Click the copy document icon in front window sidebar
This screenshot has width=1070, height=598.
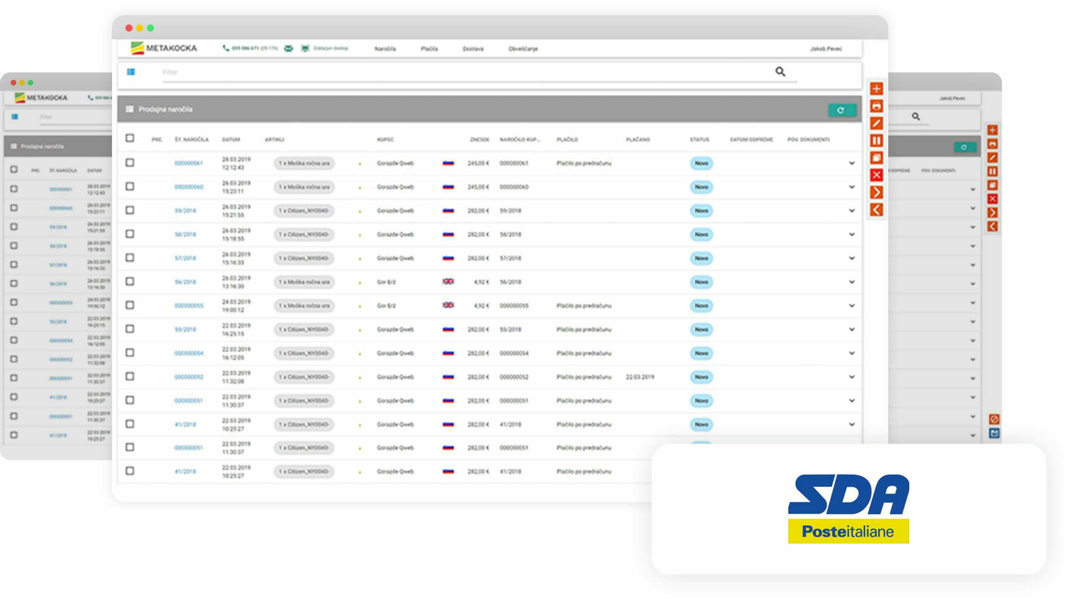(876, 158)
